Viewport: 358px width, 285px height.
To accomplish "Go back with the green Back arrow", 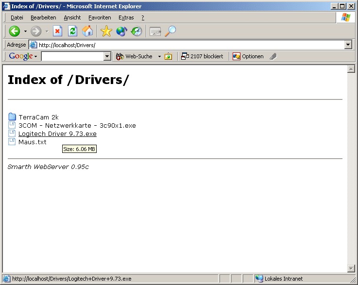I will [15, 31].
